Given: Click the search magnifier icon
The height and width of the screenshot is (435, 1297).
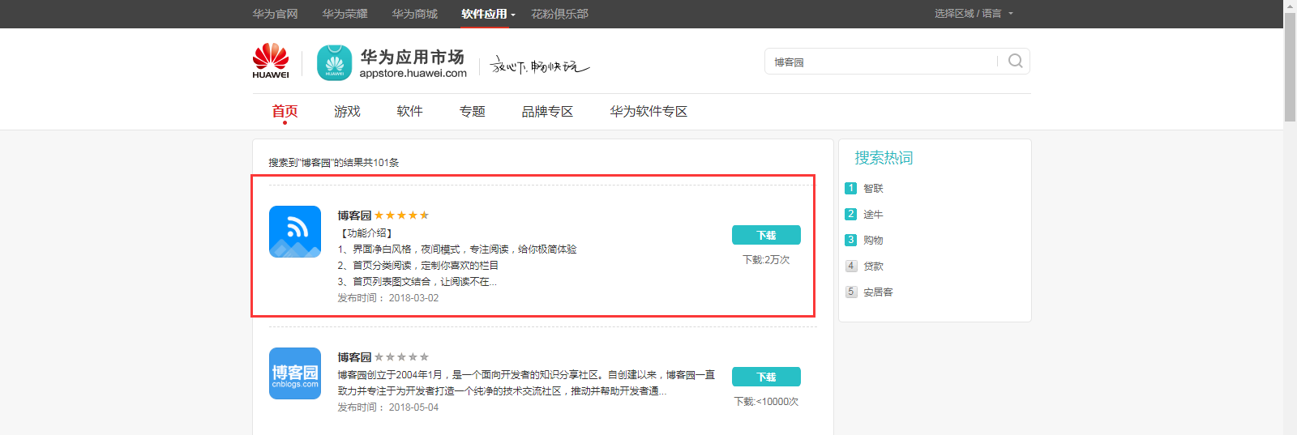Looking at the screenshot, I should click(1015, 62).
